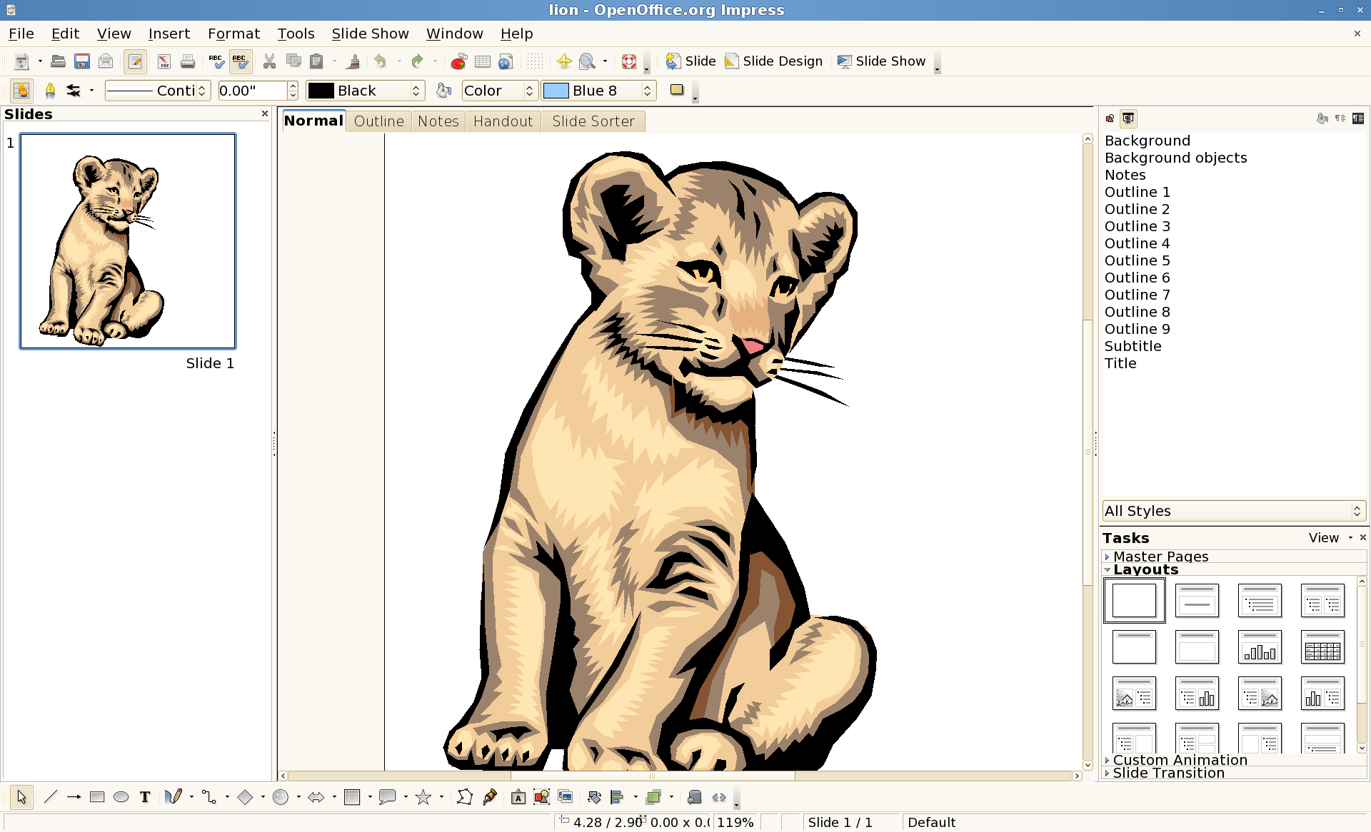This screenshot has width=1371, height=832.
Task: Select the Rectangle drawing tool
Action: 97,797
